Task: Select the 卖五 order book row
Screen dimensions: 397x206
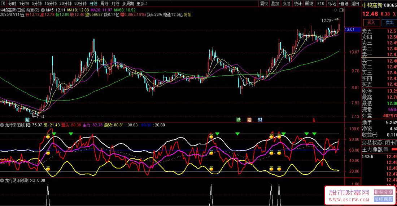Action: point(379,31)
